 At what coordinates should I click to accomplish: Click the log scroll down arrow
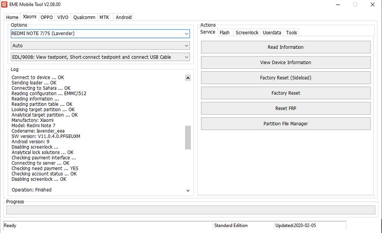tap(188, 191)
